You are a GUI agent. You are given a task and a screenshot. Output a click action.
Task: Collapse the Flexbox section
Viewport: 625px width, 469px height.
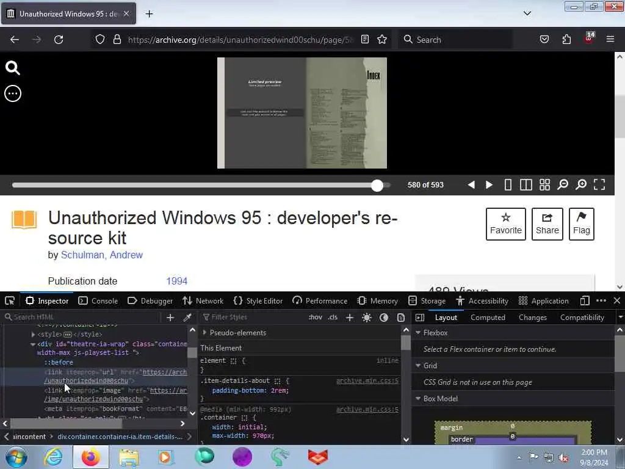[418, 333]
